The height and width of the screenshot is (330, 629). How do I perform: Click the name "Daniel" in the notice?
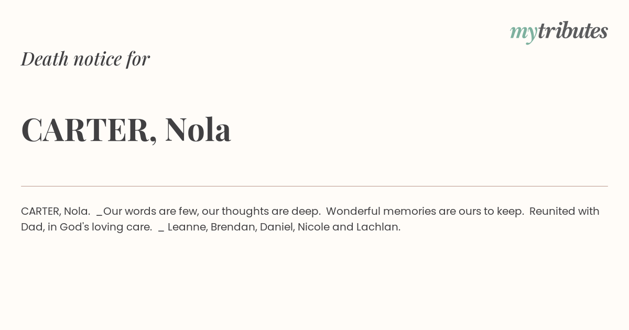coord(276,227)
